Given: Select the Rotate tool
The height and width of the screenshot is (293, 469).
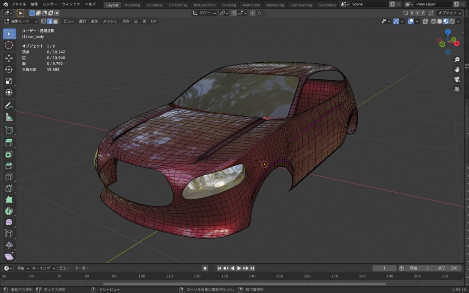Looking at the screenshot, I should click(9, 69).
